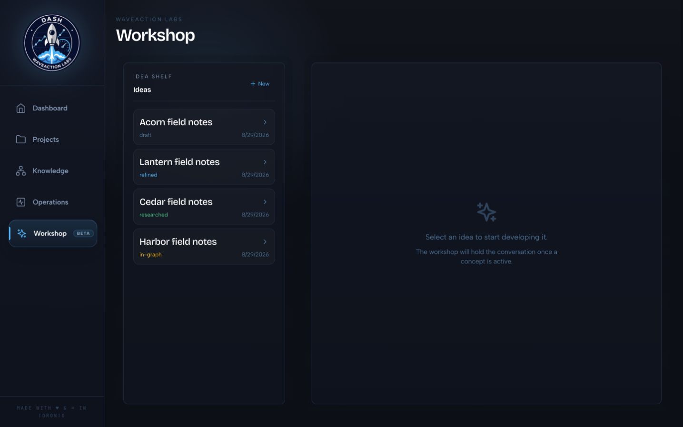The height and width of the screenshot is (427, 683).
Task: Click the 'researched' status on Cedar card
Action: (x=153, y=215)
